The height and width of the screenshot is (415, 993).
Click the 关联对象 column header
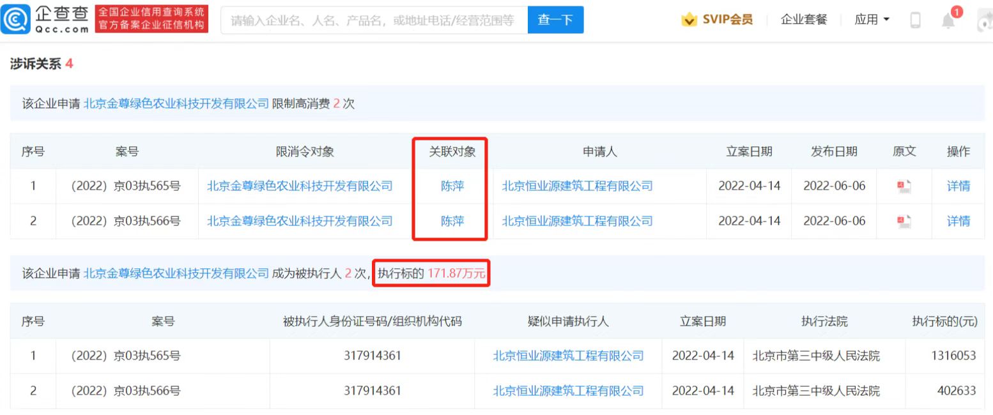point(452,151)
